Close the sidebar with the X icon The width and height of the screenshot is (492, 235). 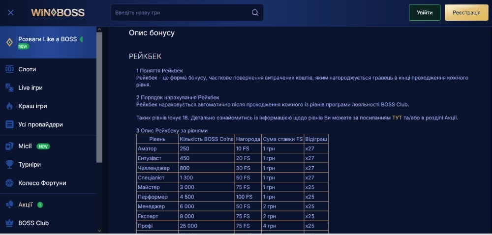11,13
